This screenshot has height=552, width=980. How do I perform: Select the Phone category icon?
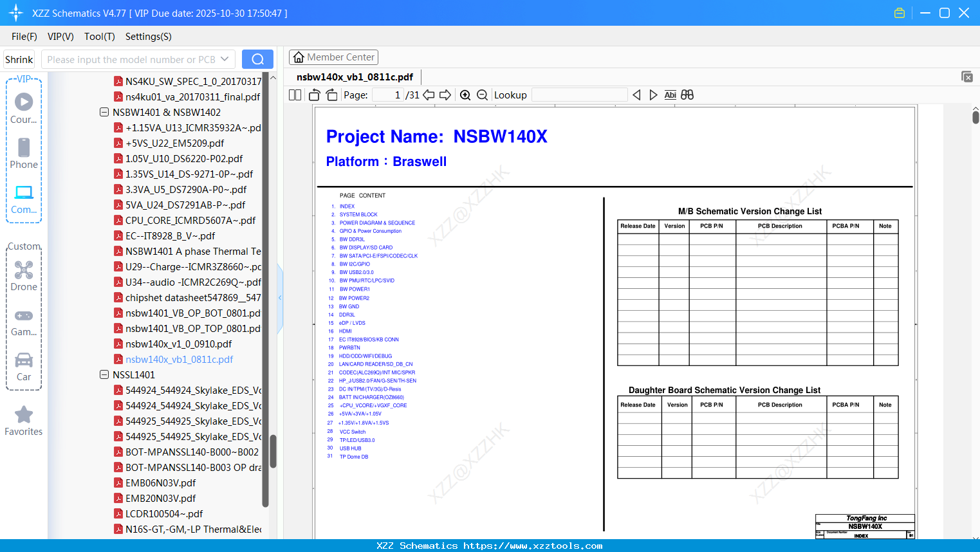point(24,153)
